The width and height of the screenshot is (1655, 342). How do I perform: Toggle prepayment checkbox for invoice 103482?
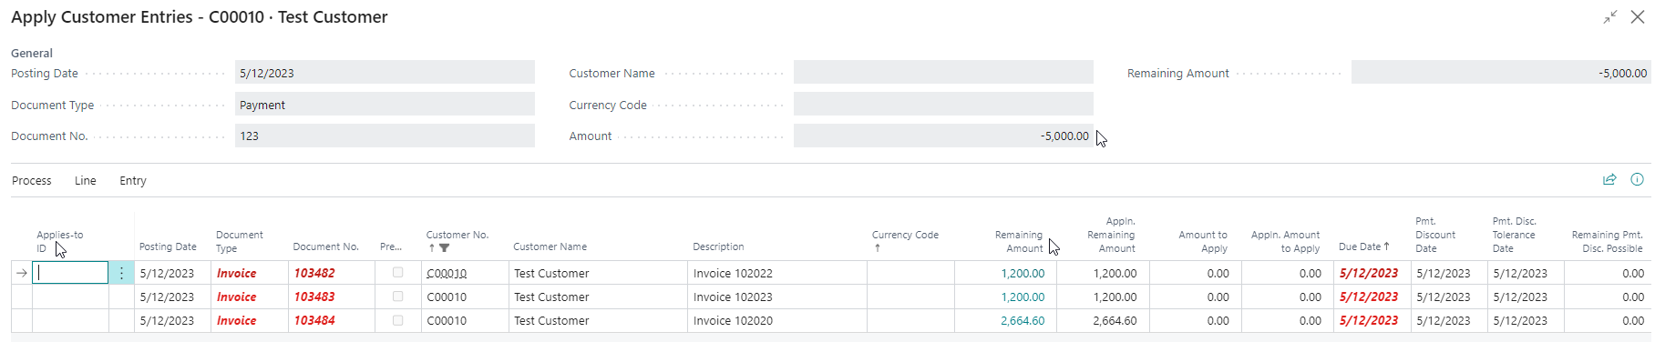[397, 272]
